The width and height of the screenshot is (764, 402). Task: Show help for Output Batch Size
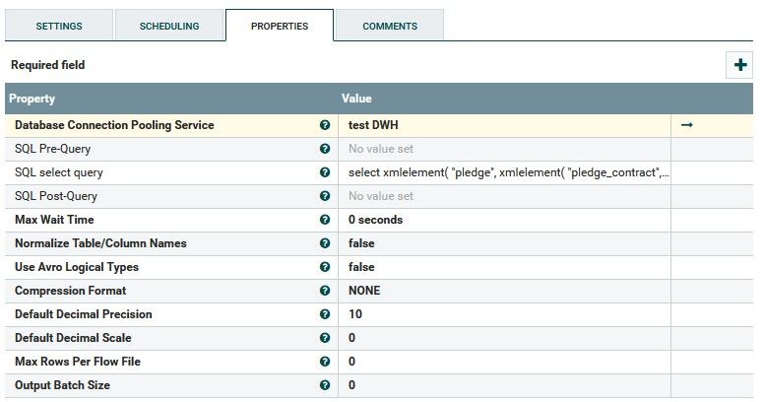click(325, 385)
